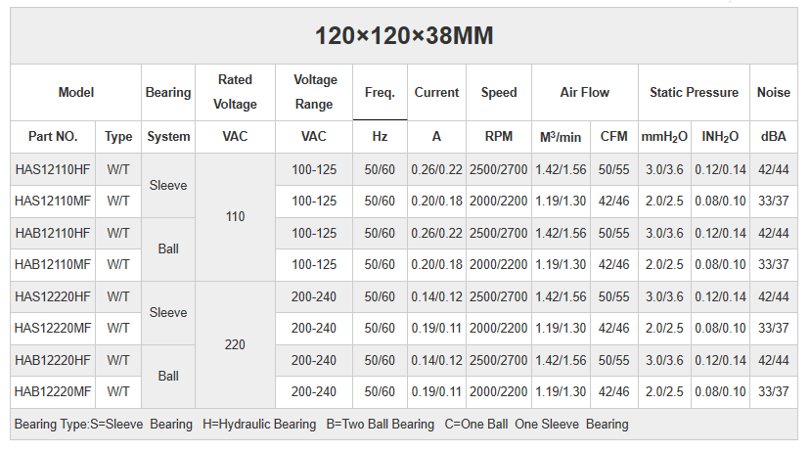810x451 pixels.
Task: Select part number HAS12220HF
Action: pos(53,296)
